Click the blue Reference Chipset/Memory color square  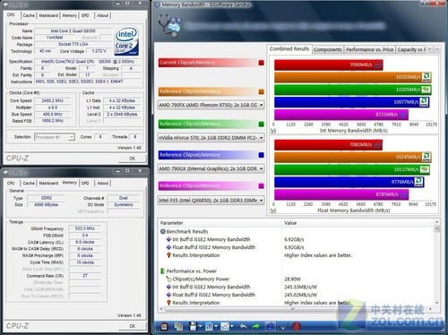(x=261, y=155)
